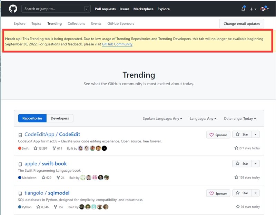View CodeEdit's 13,397 stargazers
This screenshot has height=215, width=276.
(x=40, y=149)
